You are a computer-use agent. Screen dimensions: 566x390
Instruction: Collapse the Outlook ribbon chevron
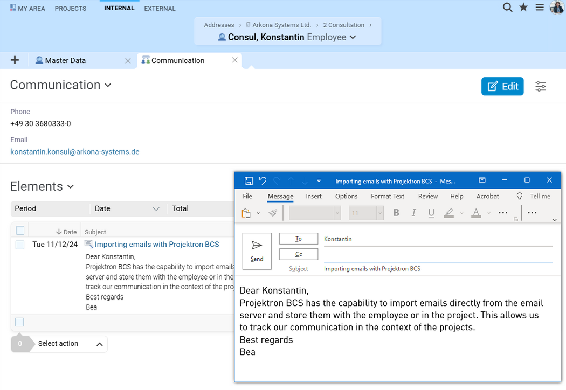pyautogui.click(x=555, y=220)
